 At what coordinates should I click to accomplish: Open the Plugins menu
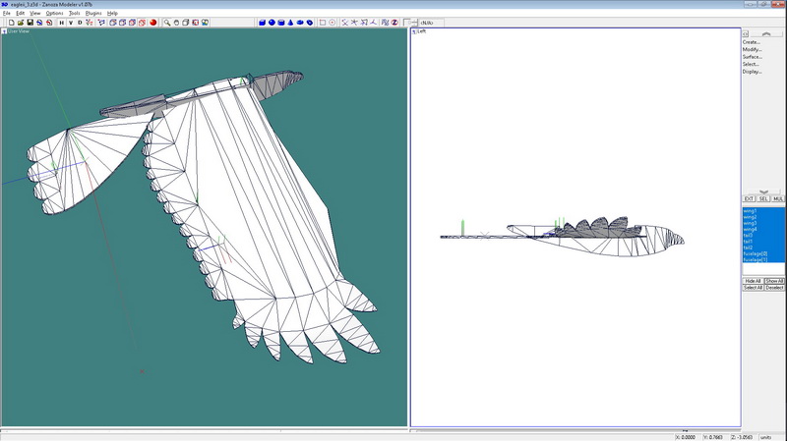point(93,13)
